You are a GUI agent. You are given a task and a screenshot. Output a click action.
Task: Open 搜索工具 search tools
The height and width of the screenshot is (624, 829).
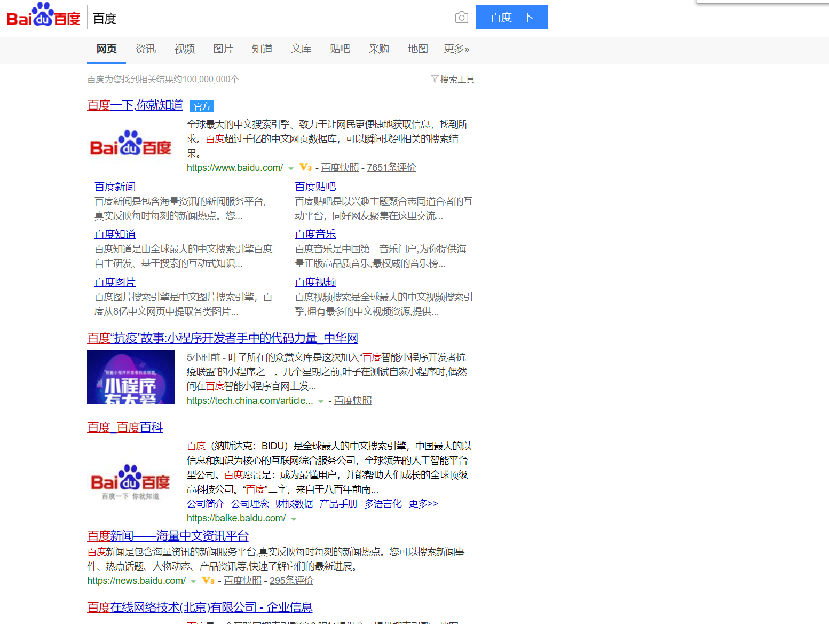pyautogui.click(x=453, y=79)
